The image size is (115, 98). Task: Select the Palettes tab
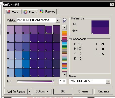pyautogui.click(x=48, y=11)
